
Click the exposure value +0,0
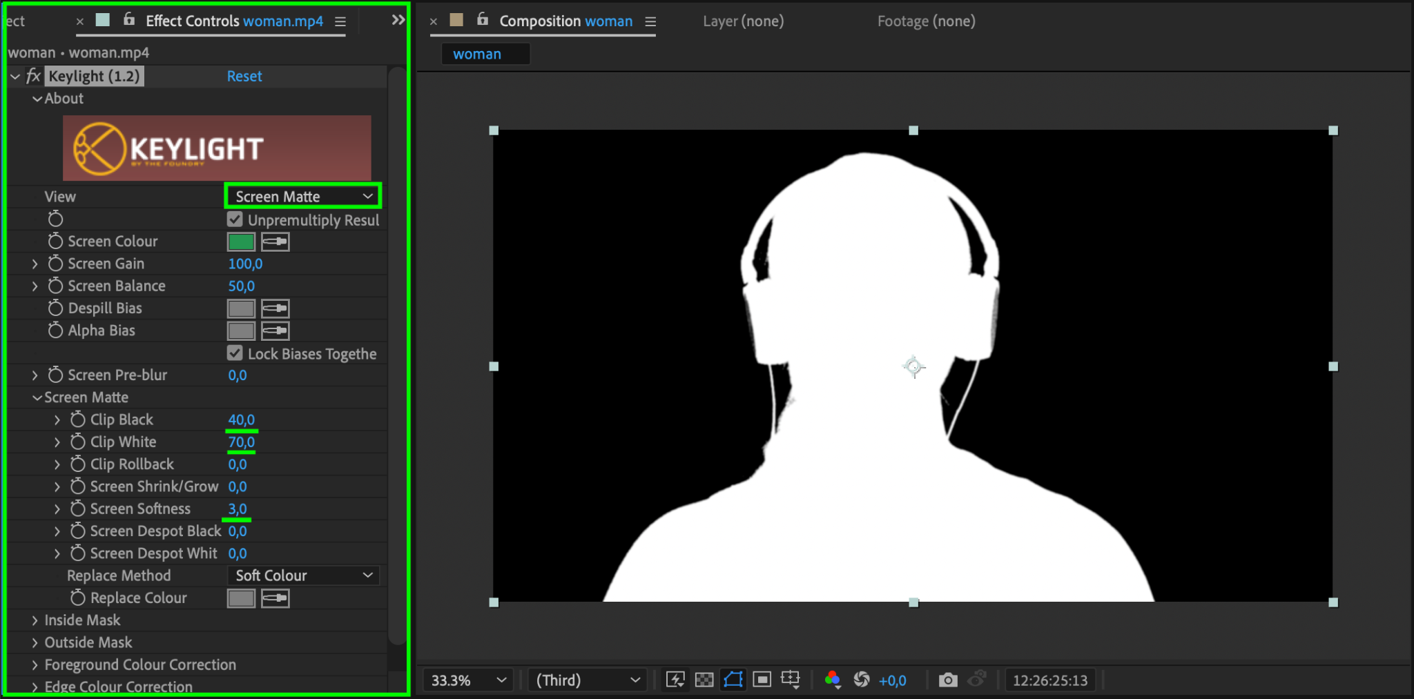892,680
